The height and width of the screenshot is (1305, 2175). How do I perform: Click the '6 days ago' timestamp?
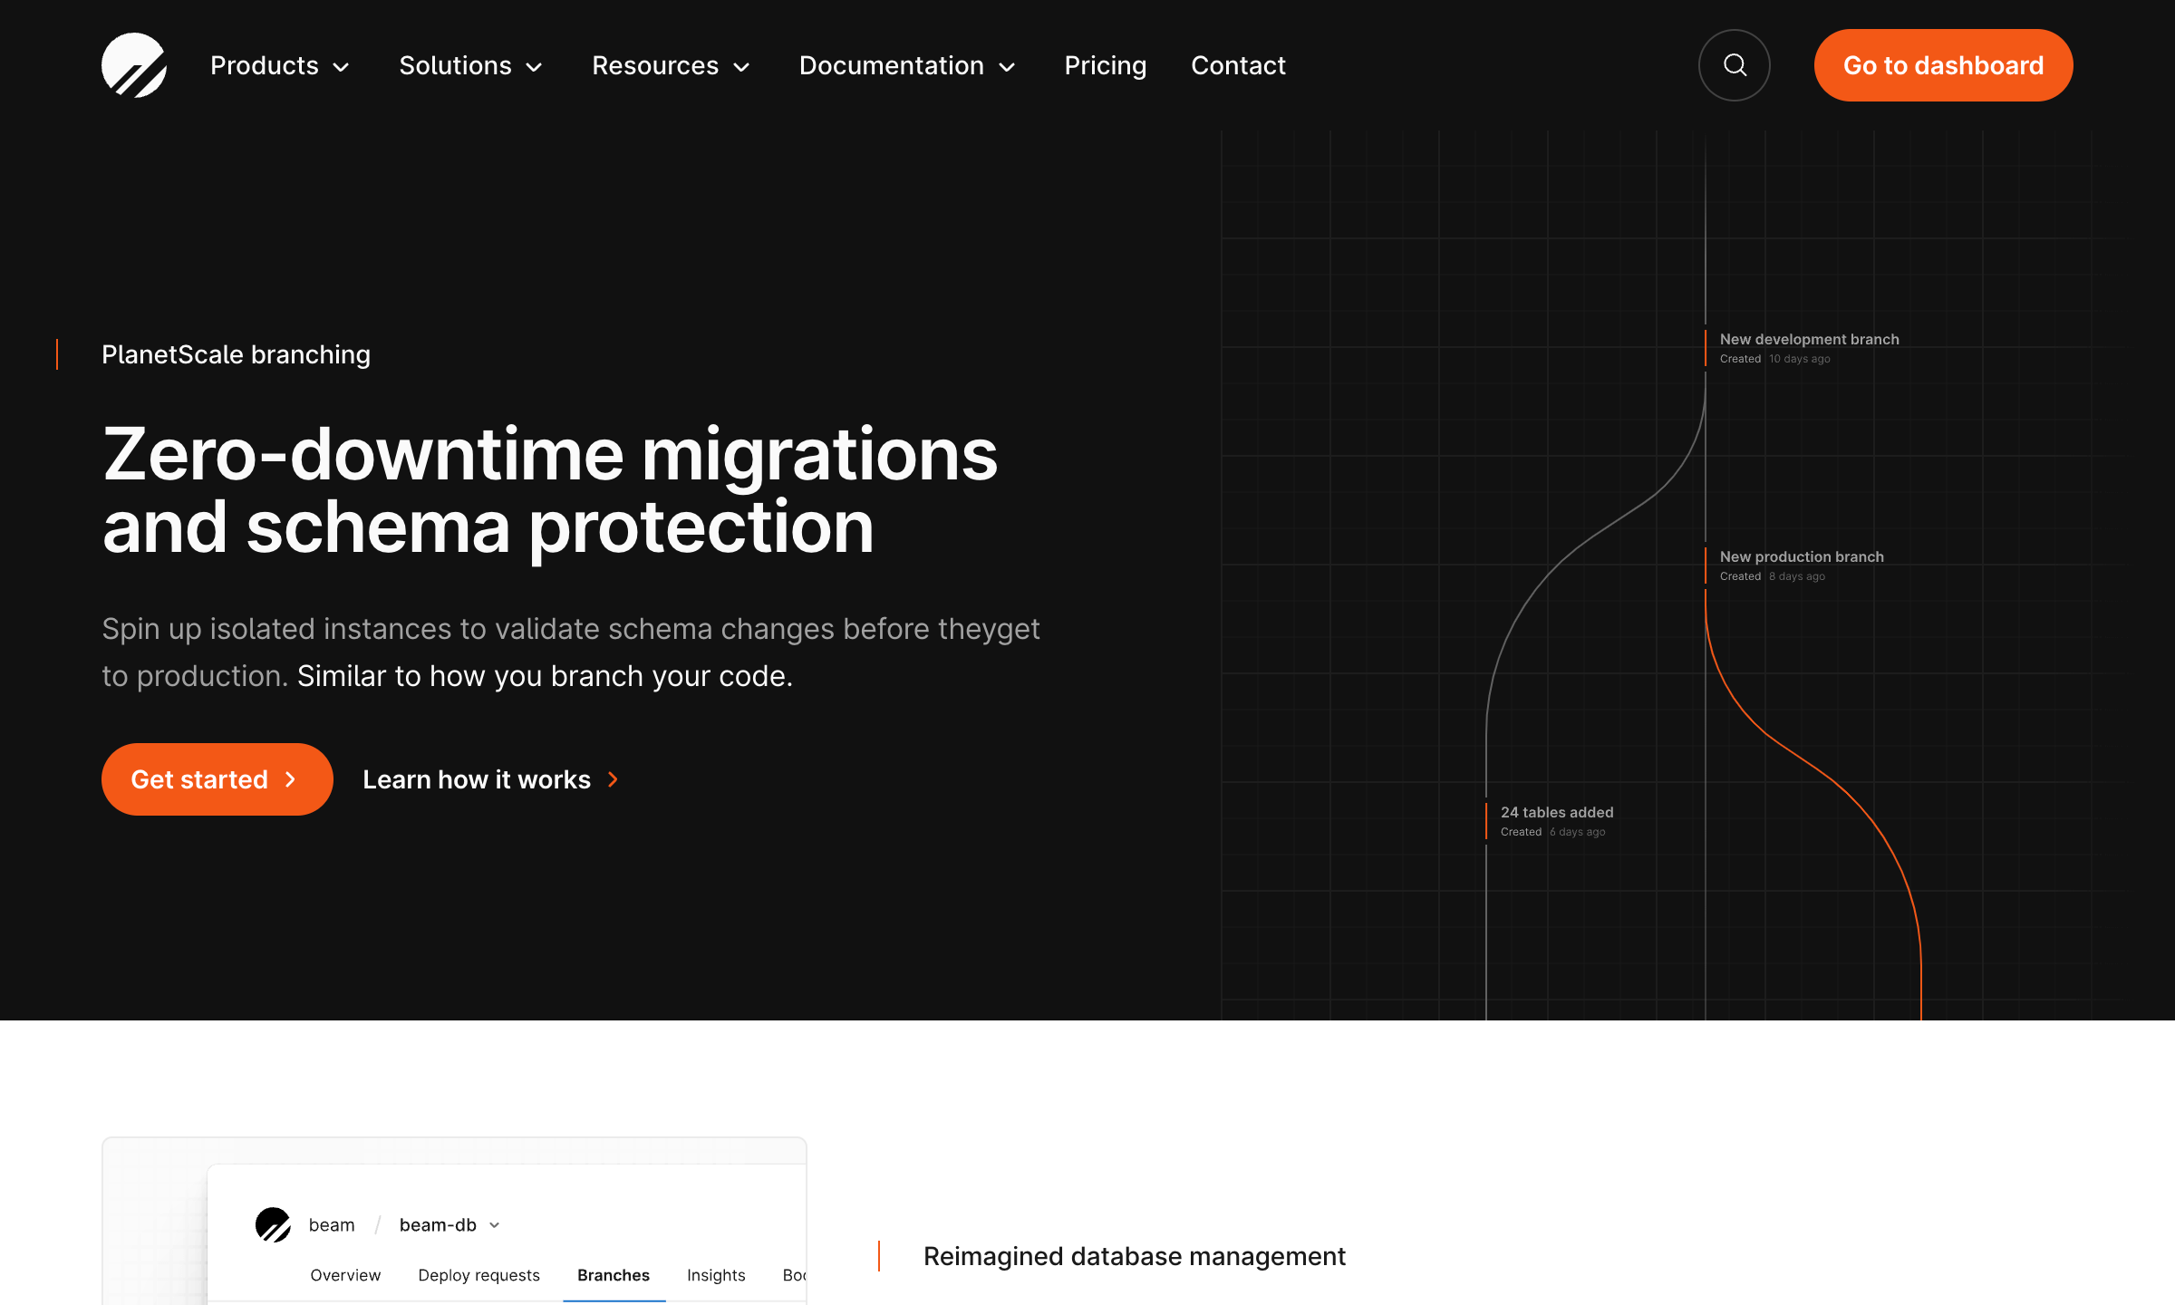coord(1578,832)
